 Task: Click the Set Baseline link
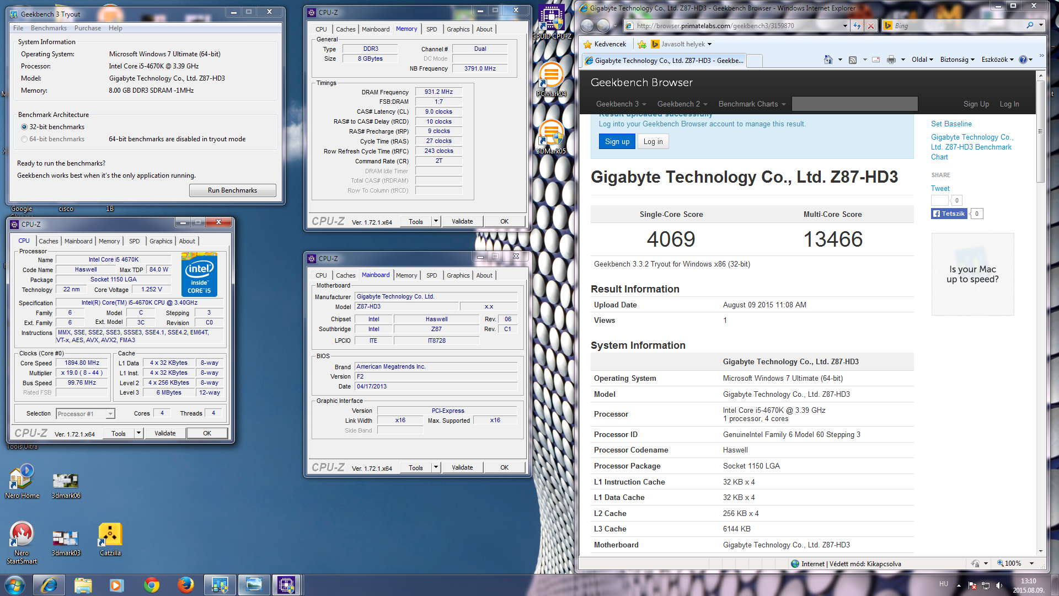tap(951, 124)
